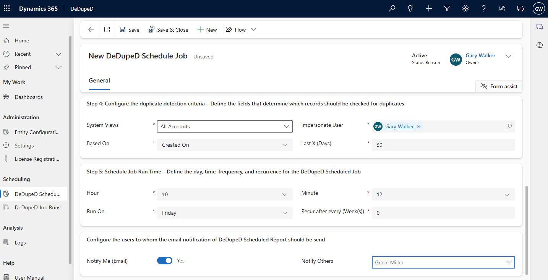Click the Save & Close button
Screen dimensions: 548x280
pyautogui.click(x=169, y=29)
